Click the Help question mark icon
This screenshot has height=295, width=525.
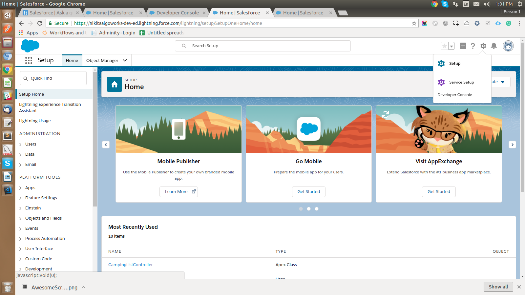click(472, 46)
